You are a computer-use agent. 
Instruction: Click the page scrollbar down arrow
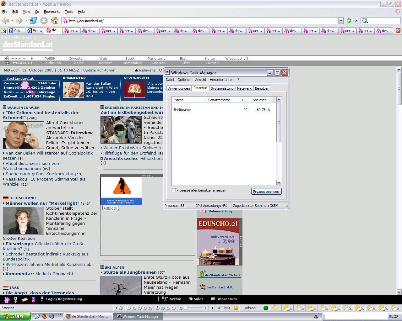pos(399,292)
